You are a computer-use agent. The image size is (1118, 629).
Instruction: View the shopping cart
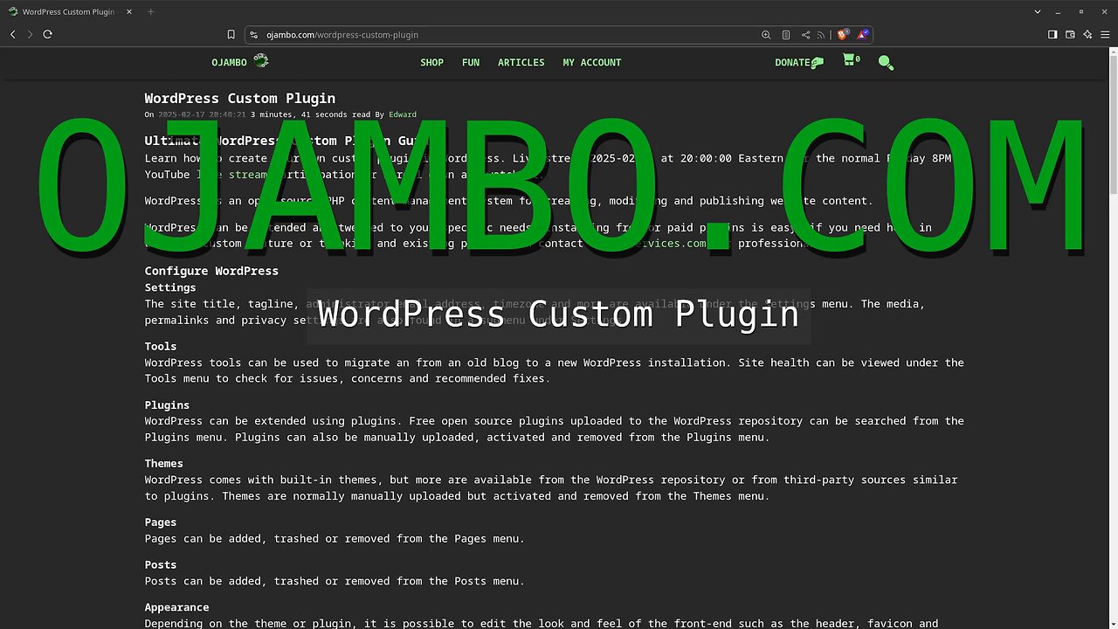851,60
